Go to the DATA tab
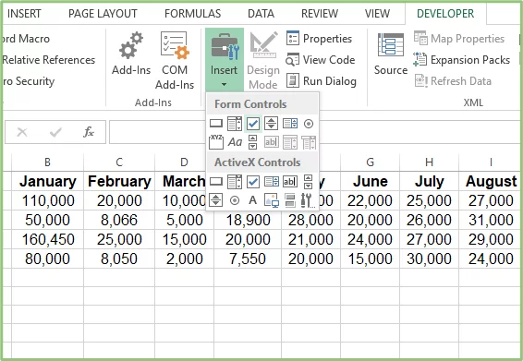This screenshot has width=523, height=361. [261, 14]
